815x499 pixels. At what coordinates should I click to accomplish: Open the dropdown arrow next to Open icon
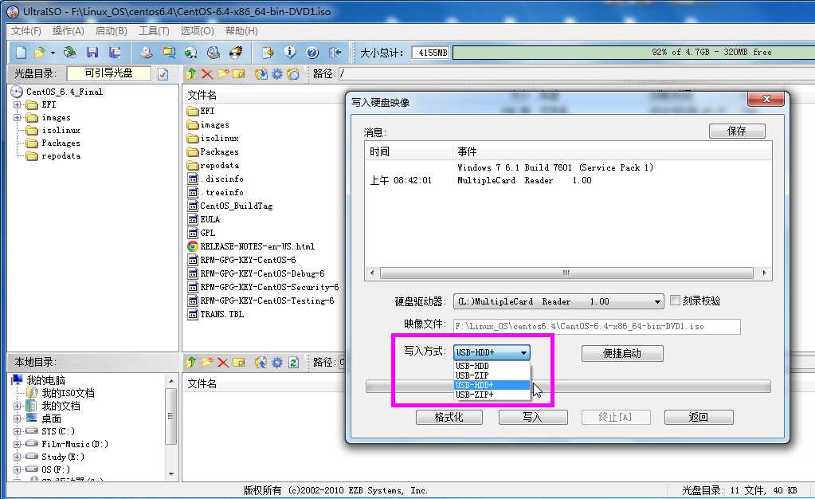click(53, 53)
